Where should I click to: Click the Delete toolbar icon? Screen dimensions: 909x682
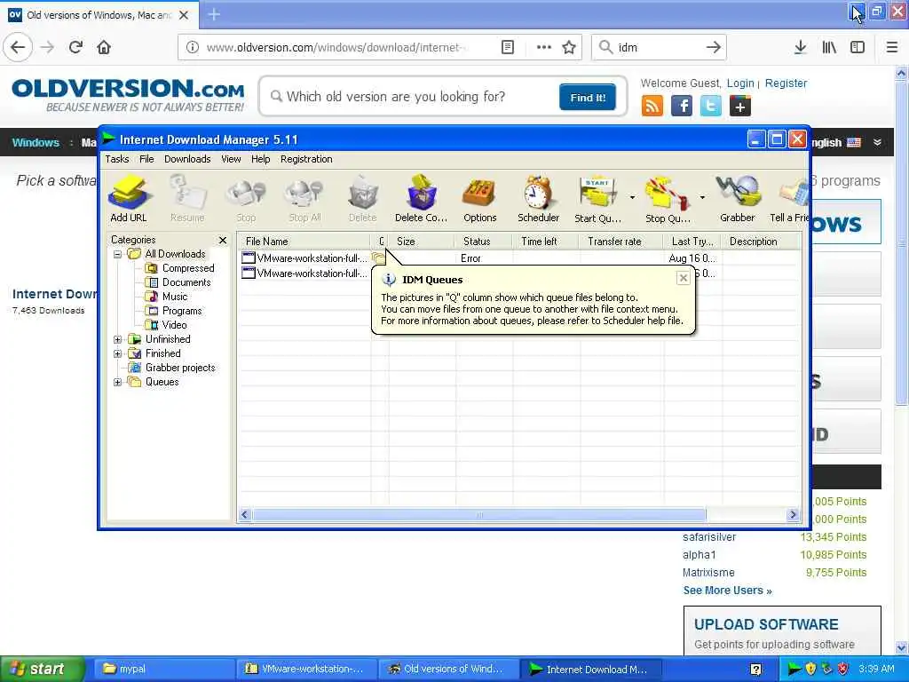coord(363,199)
